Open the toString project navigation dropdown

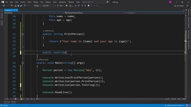(34, 13)
